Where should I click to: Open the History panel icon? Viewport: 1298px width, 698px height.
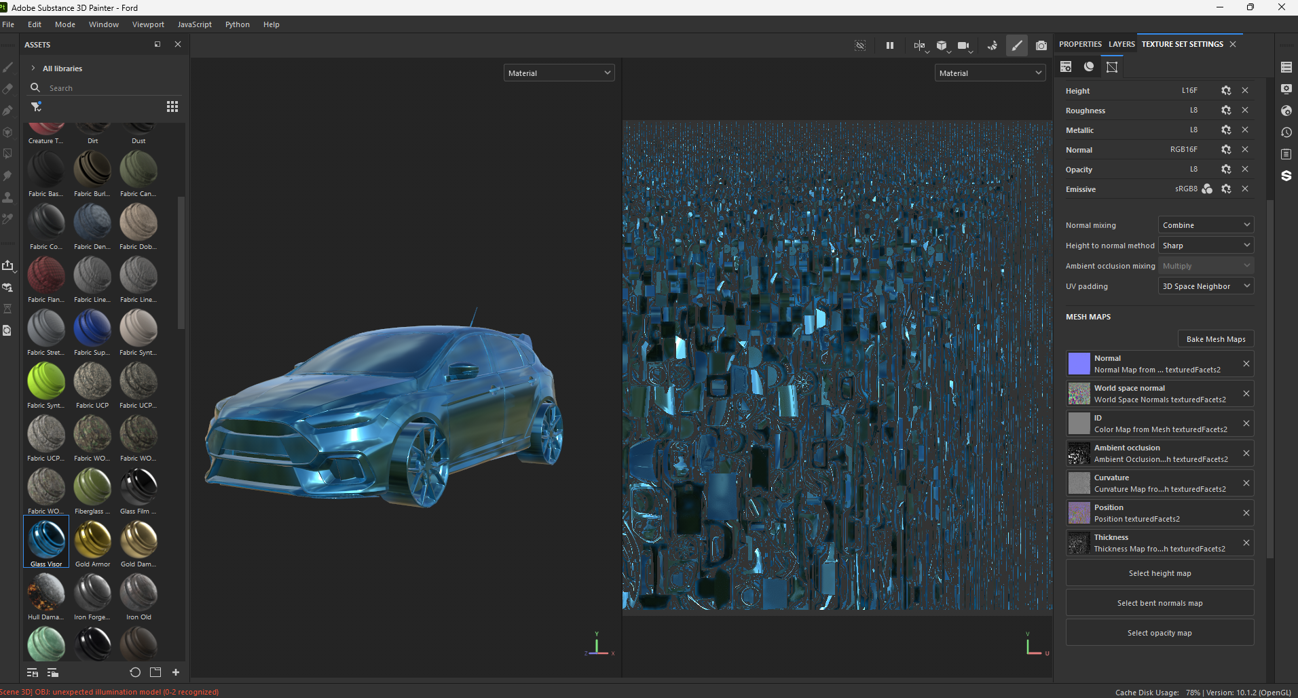pos(1286,132)
